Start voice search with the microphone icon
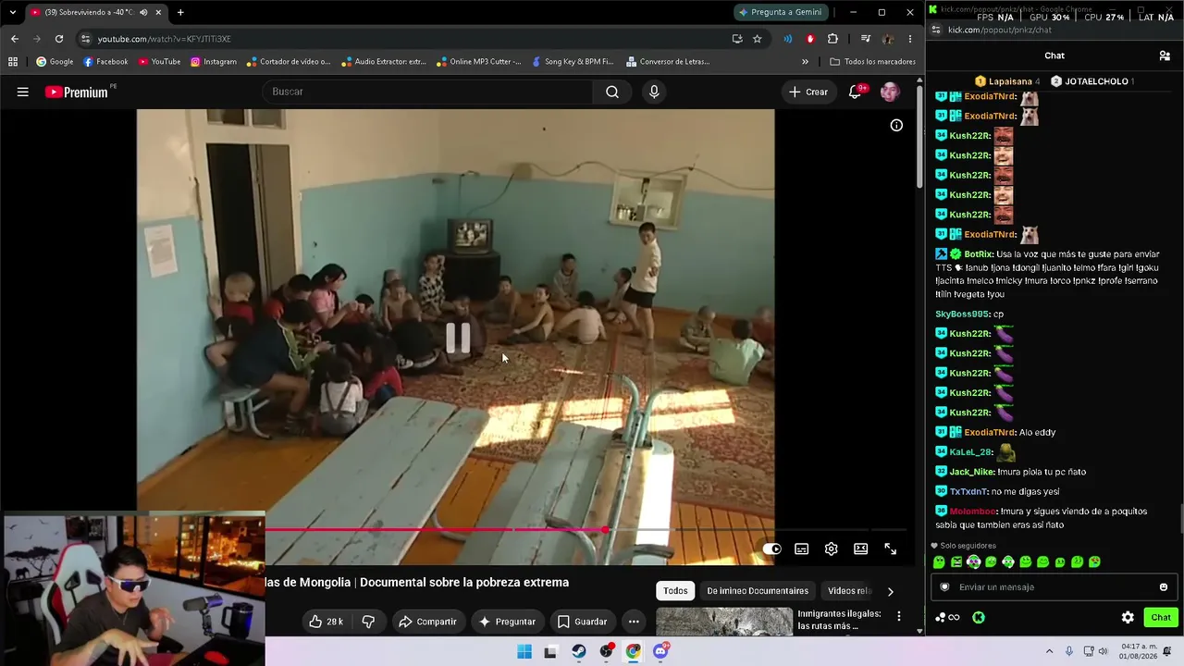 [654, 92]
